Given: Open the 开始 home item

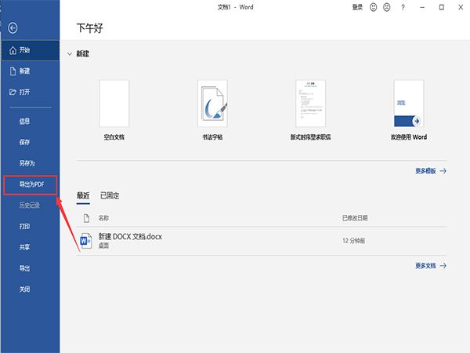Looking at the screenshot, I should 30,50.
